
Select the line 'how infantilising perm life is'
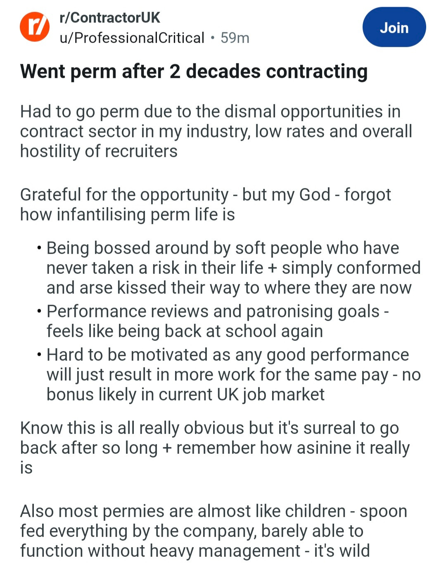pos(127,214)
